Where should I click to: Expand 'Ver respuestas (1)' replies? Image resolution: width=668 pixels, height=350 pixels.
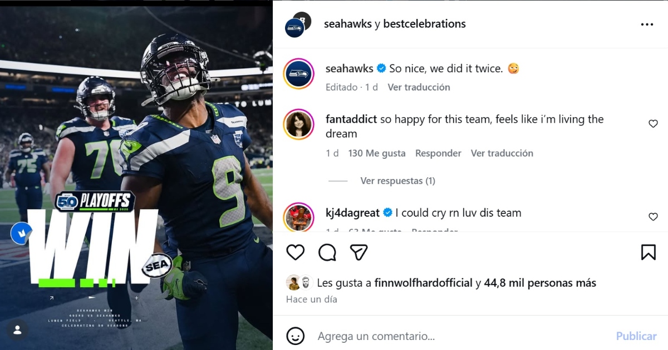(397, 181)
